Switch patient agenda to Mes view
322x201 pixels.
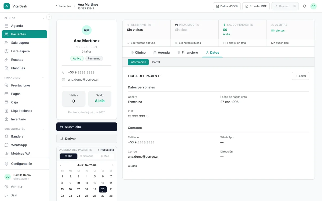105,156
